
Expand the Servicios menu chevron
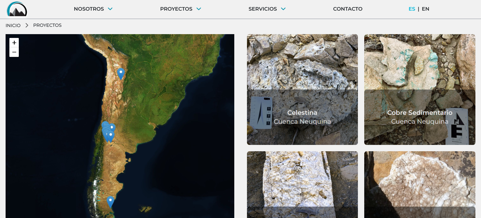point(283,9)
